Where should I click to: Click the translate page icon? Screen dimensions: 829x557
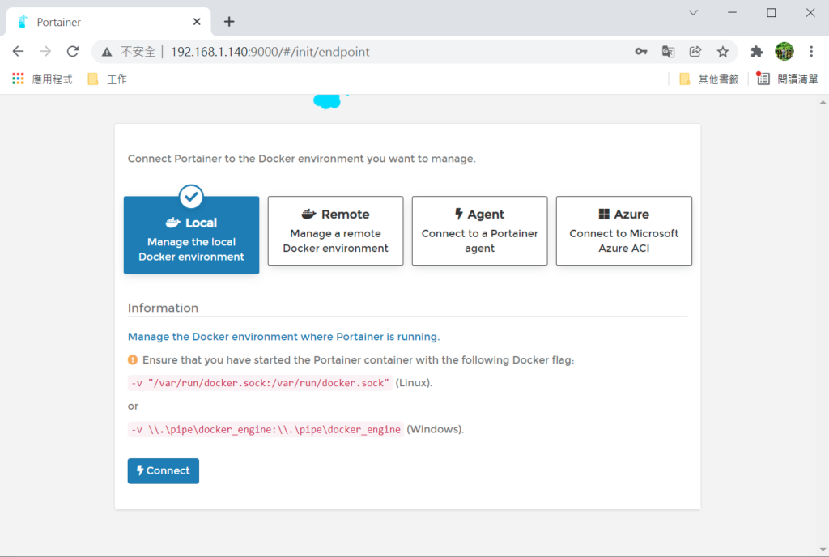tap(668, 52)
